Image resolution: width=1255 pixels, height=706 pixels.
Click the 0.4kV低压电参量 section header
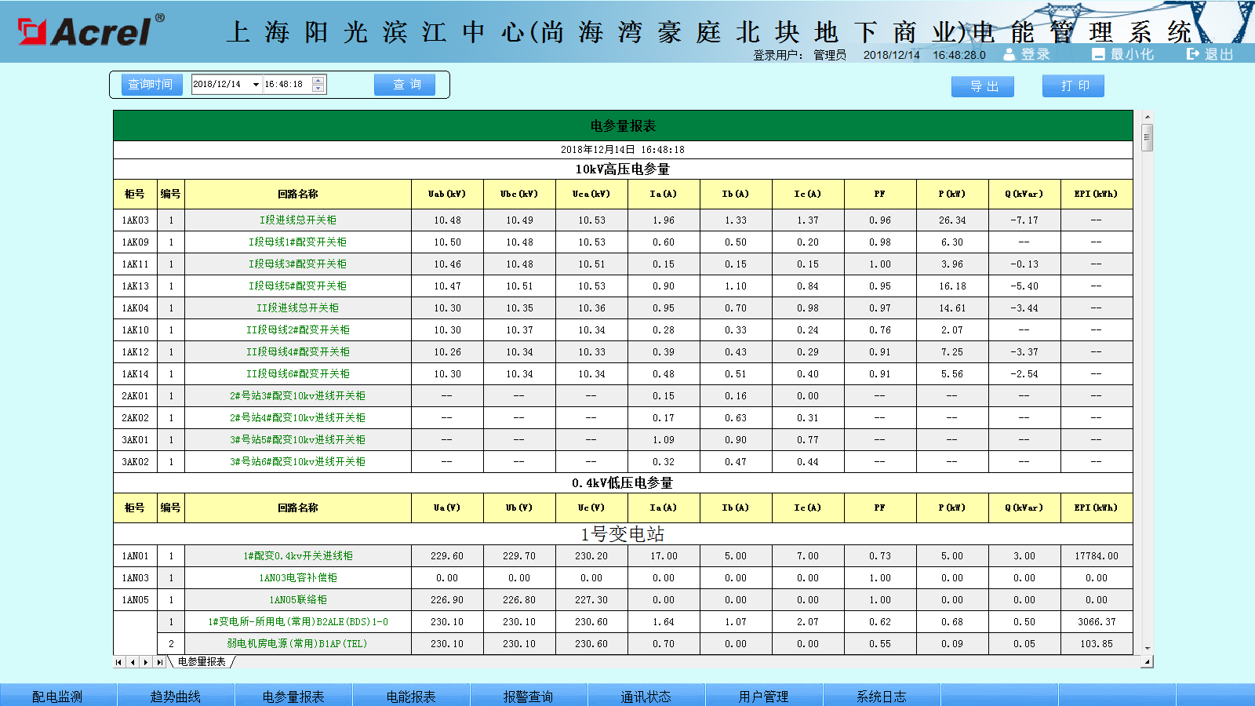tap(623, 483)
